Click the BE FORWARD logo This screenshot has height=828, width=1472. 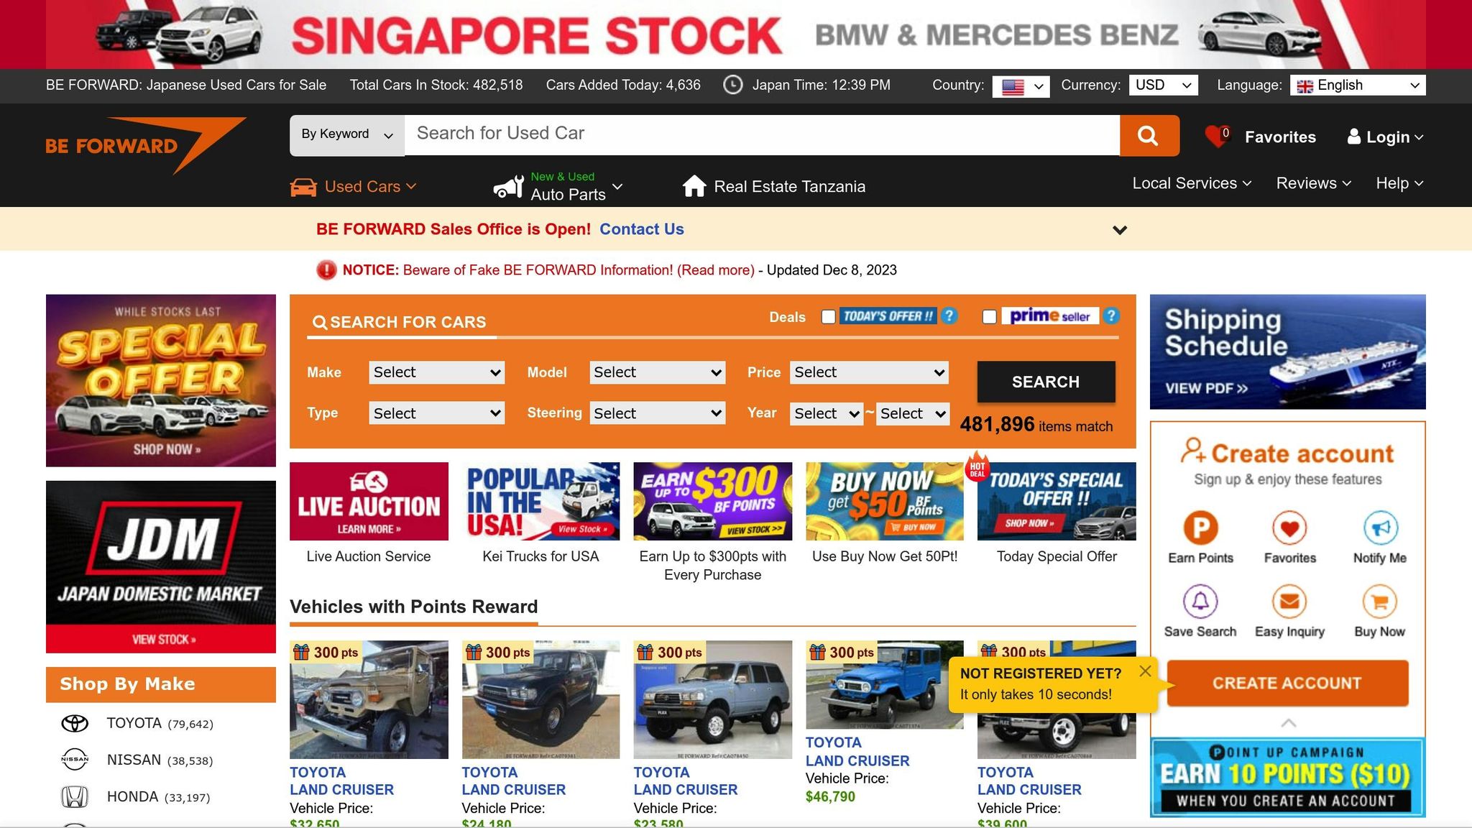pos(145,145)
